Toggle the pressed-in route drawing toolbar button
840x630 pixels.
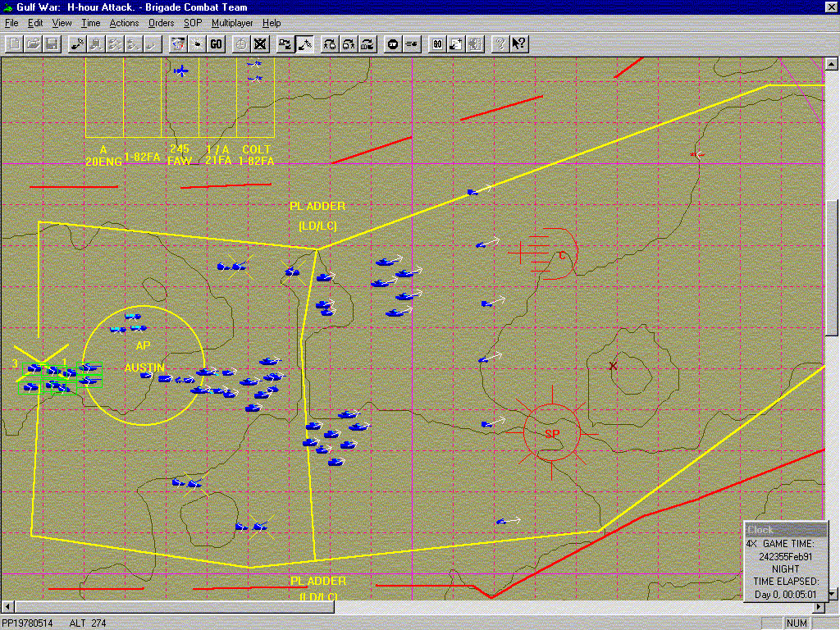304,43
